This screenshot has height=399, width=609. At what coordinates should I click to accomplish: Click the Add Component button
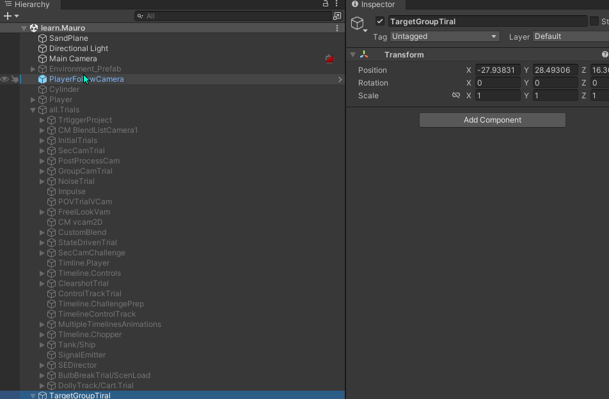point(492,119)
